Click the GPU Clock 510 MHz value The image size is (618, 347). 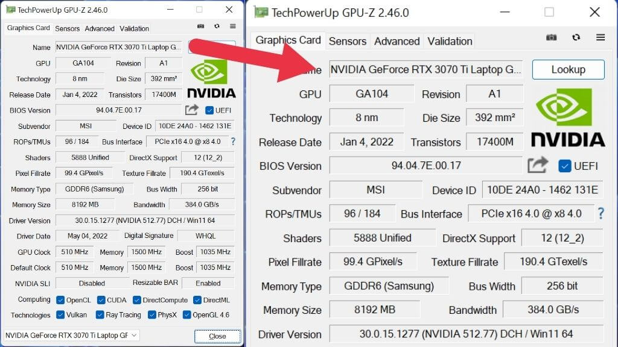(74, 252)
